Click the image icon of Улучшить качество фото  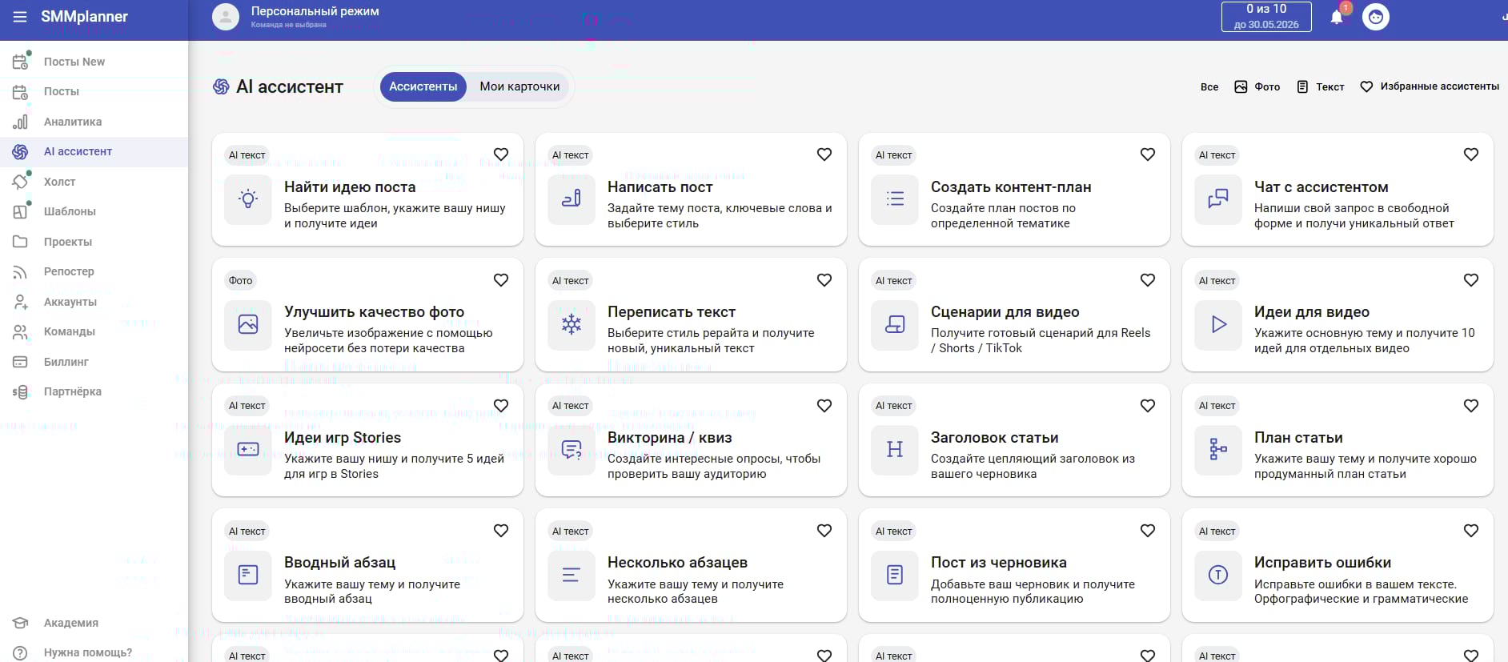pyautogui.click(x=248, y=324)
